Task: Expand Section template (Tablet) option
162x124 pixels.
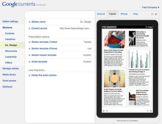Action: click(29, 42)
